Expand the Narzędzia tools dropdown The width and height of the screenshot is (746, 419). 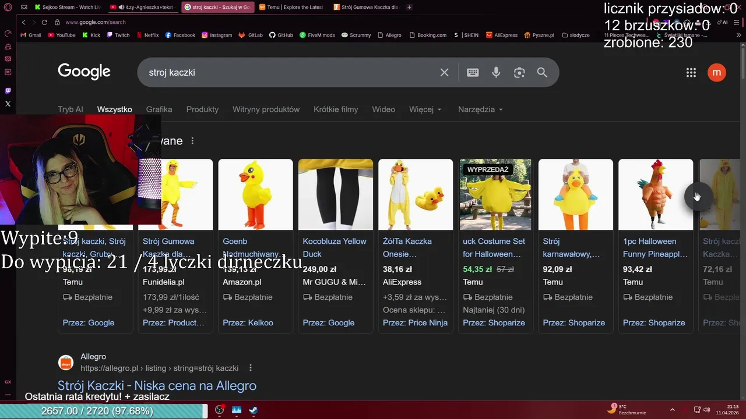480,109
